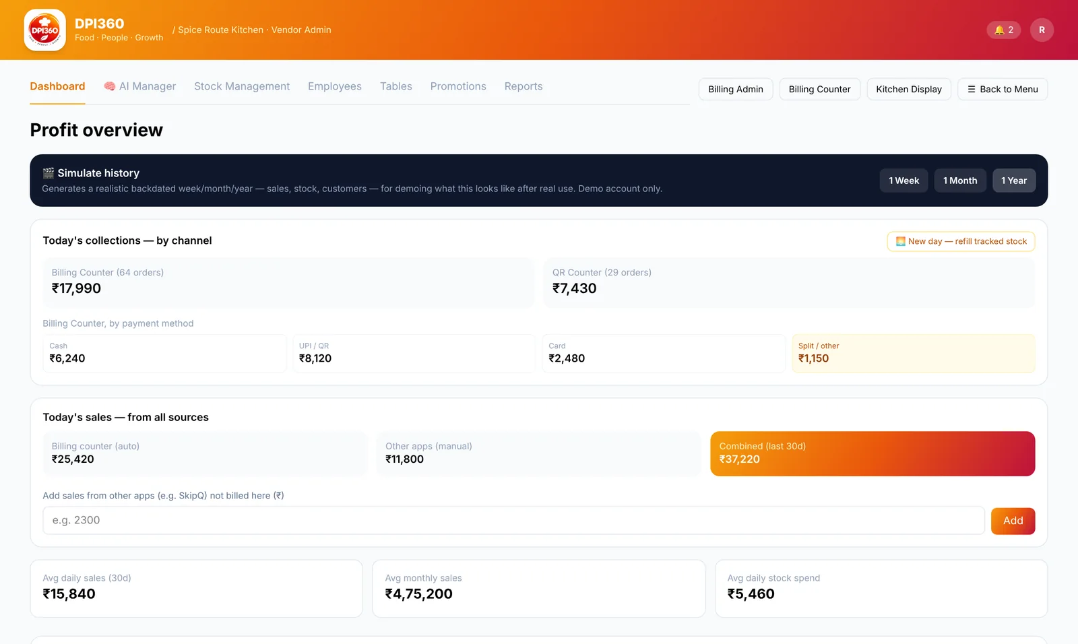
Task: Click the DPI360 brand name text
Action: tap(100, 24)
